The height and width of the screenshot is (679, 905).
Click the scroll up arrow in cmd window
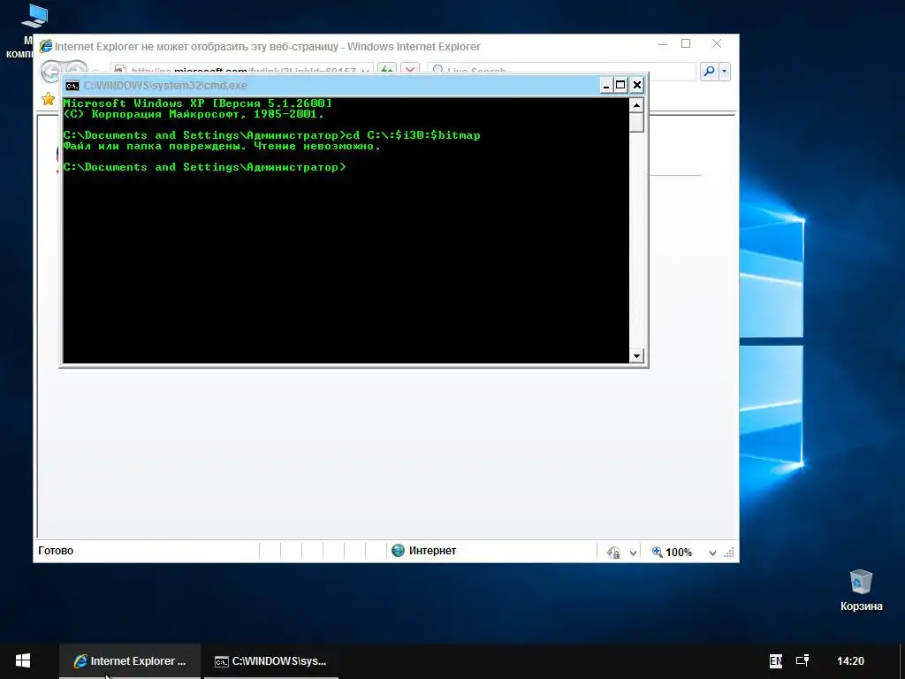pos(636,105)
